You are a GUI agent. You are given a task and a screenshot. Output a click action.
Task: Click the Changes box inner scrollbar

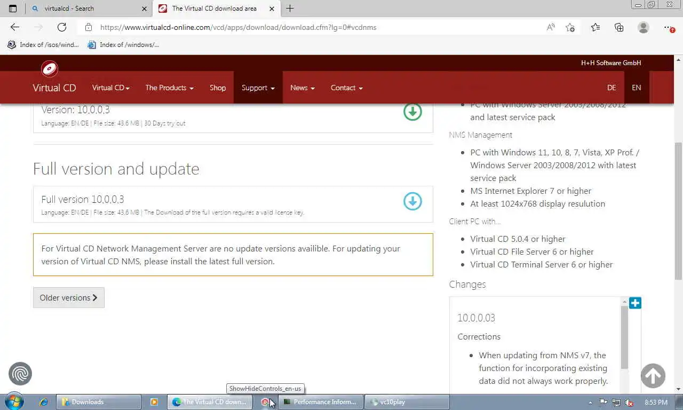tap(624, 337)
